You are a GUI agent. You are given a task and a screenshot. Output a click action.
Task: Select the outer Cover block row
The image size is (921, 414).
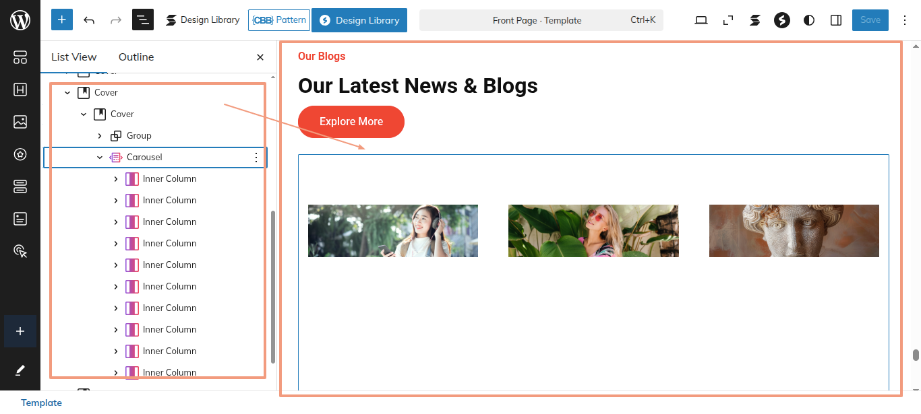click(x=106, y=92)
